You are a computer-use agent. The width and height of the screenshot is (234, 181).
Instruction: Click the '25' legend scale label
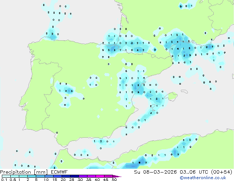tap(72, 180)
